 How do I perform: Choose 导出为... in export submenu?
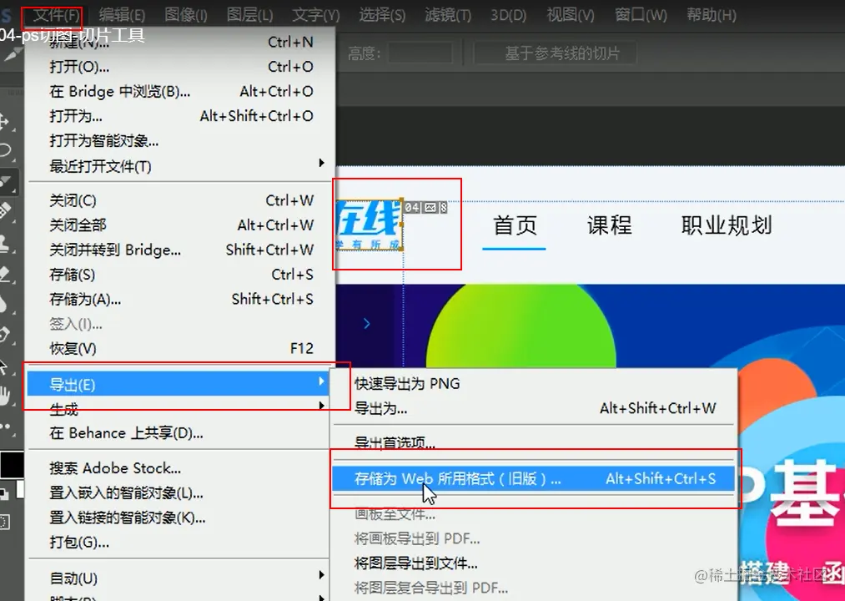click(x=534, y=408)
